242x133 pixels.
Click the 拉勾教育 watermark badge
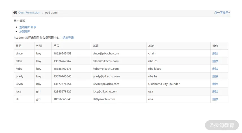pos(222,125)
